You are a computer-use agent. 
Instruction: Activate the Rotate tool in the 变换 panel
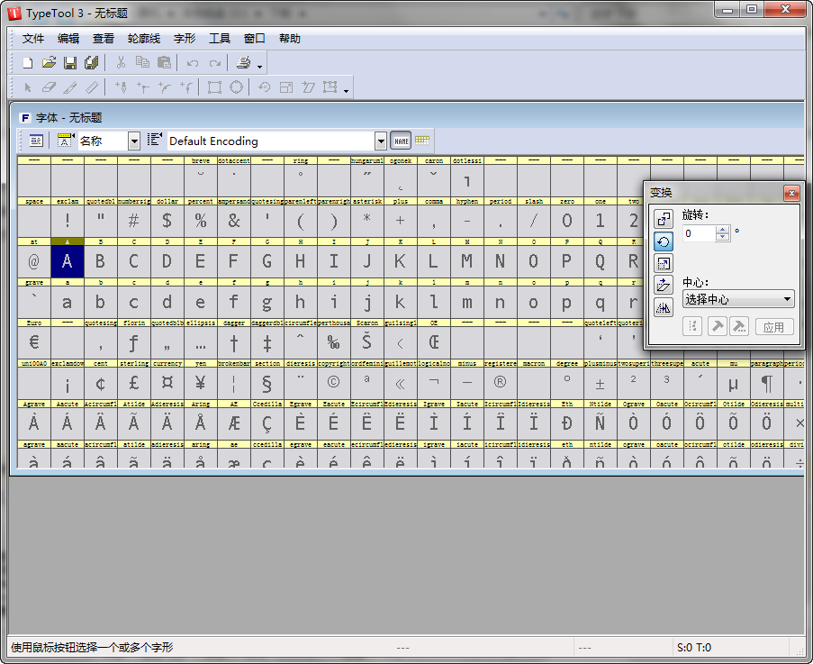point(664,241)
